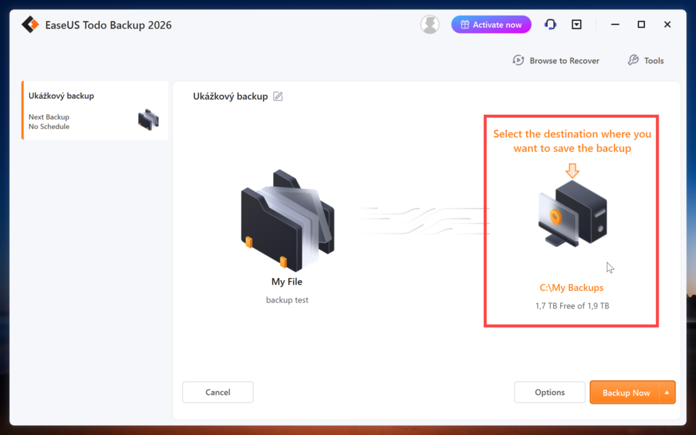Click the destination computer icon

[x=572, y=213]
